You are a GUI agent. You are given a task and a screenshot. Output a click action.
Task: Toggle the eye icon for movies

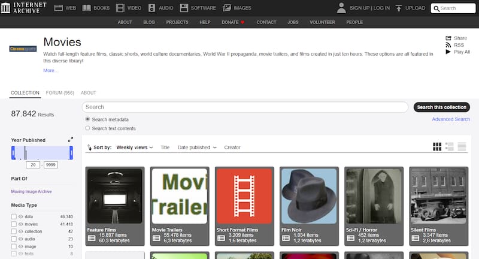coord(21,224)
